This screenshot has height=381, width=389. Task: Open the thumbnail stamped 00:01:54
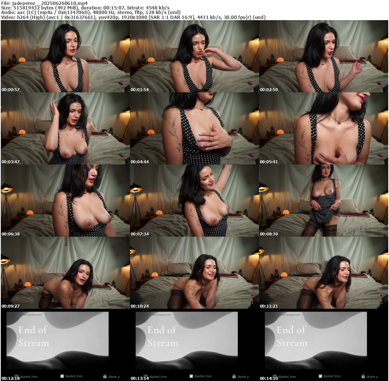(x=194, y=56)
